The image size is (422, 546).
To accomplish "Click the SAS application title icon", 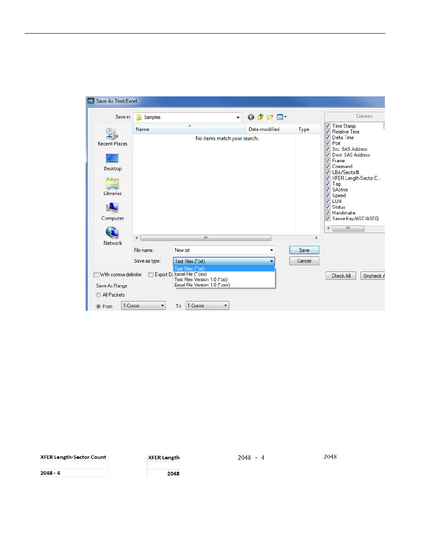I will coord(91,101).
